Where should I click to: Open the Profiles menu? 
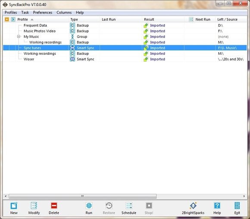11,13
